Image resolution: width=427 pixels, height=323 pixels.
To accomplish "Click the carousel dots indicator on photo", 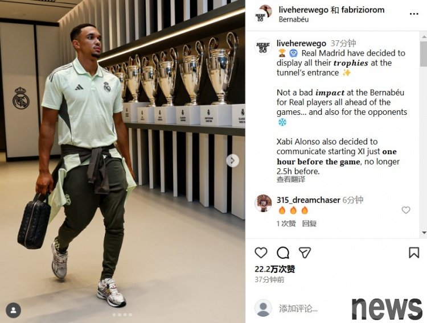I will click(122, 314).
